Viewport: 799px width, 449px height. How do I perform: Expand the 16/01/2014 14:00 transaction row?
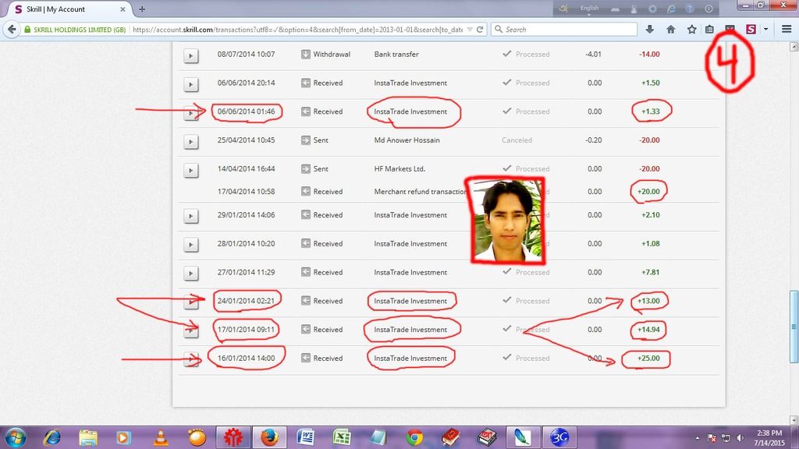pyautogui.click(x=190, y=359)
